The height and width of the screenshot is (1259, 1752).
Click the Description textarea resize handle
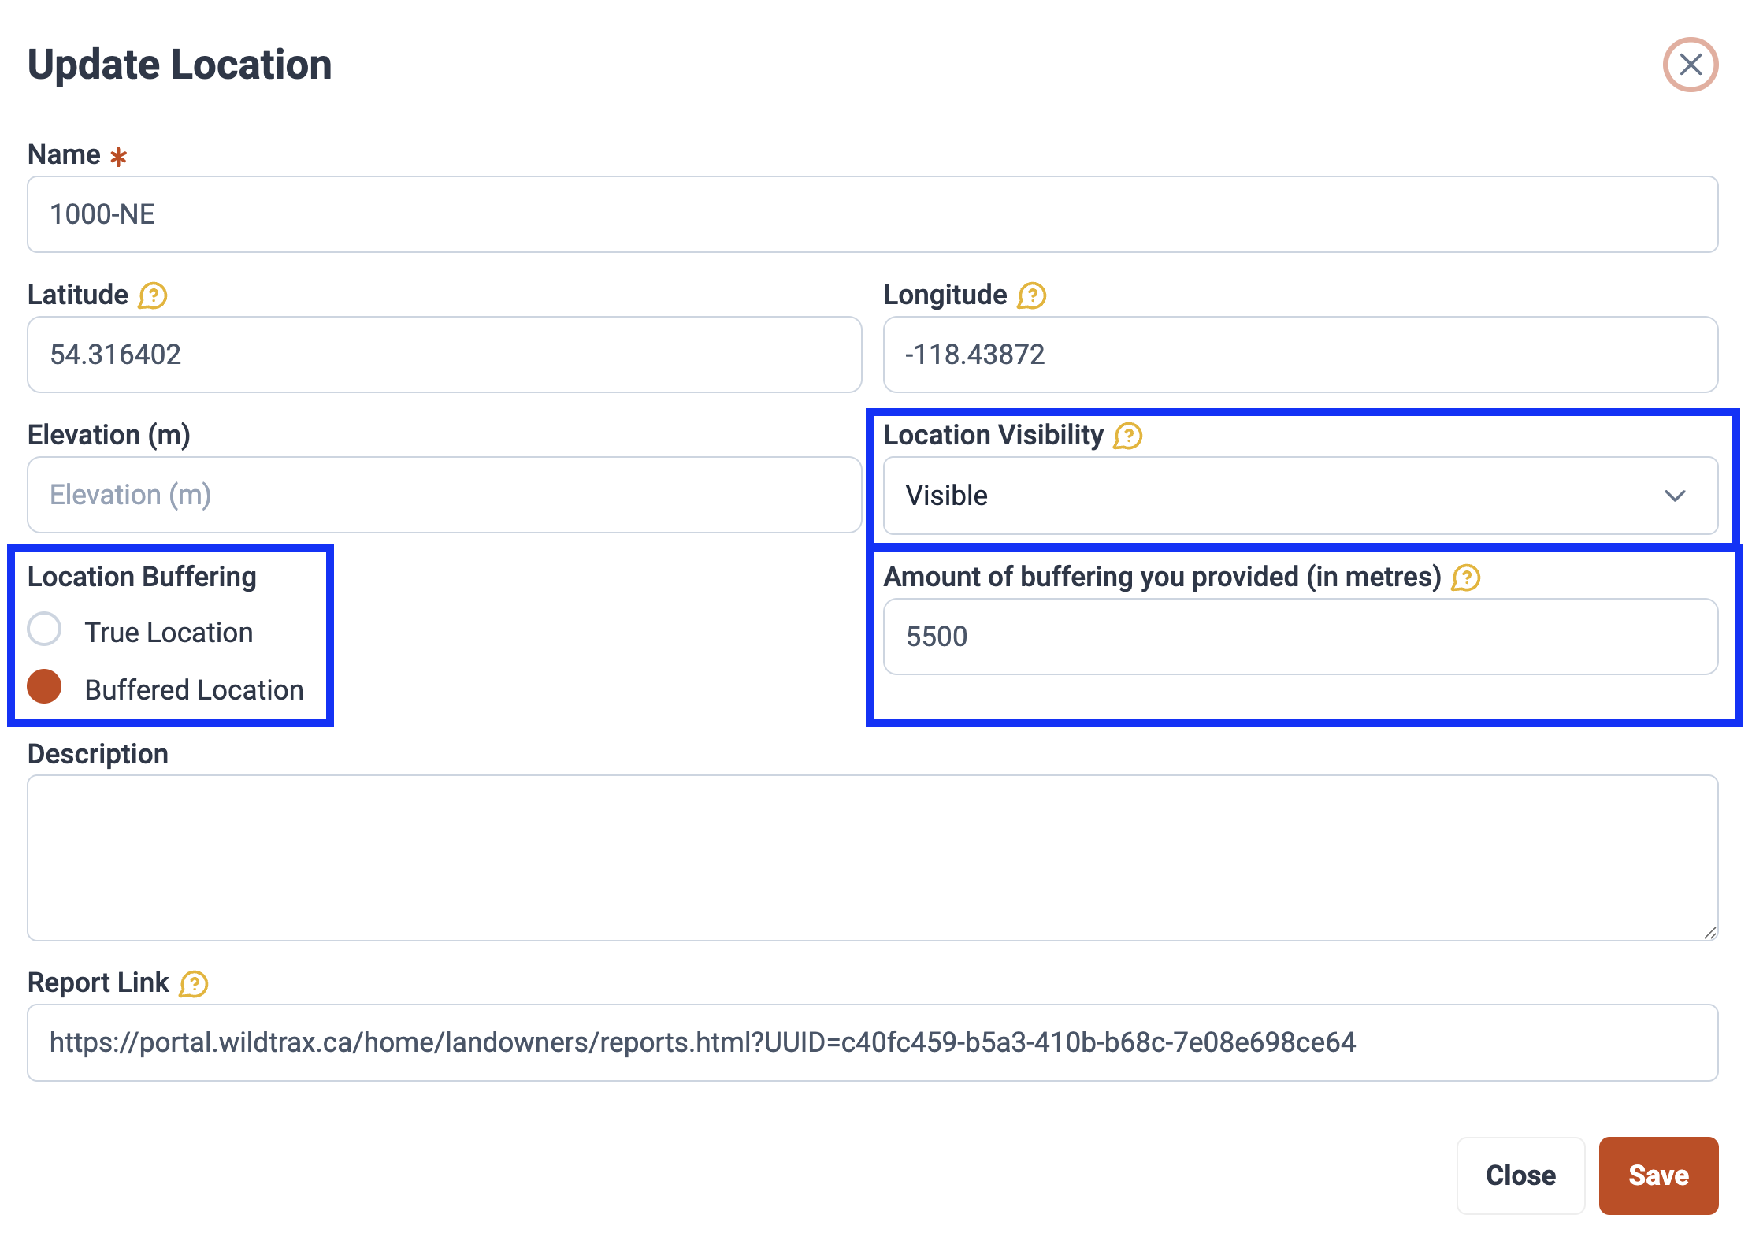coord(1709,933)
